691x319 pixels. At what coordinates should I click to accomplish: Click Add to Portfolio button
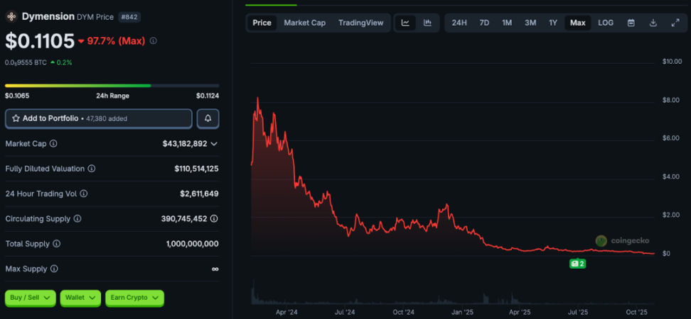point(98,118)
